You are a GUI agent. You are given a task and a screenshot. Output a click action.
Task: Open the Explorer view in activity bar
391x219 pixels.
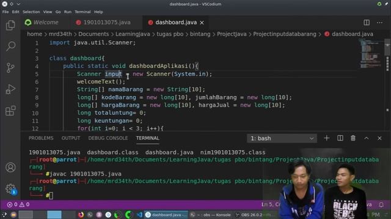(x=10, y=25)
